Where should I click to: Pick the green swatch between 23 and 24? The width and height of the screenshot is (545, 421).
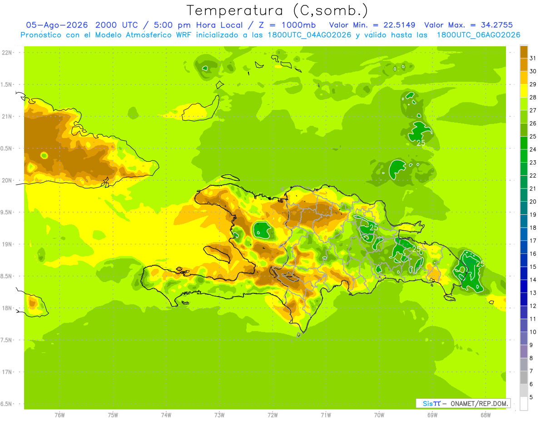click(x=524, y=156)
